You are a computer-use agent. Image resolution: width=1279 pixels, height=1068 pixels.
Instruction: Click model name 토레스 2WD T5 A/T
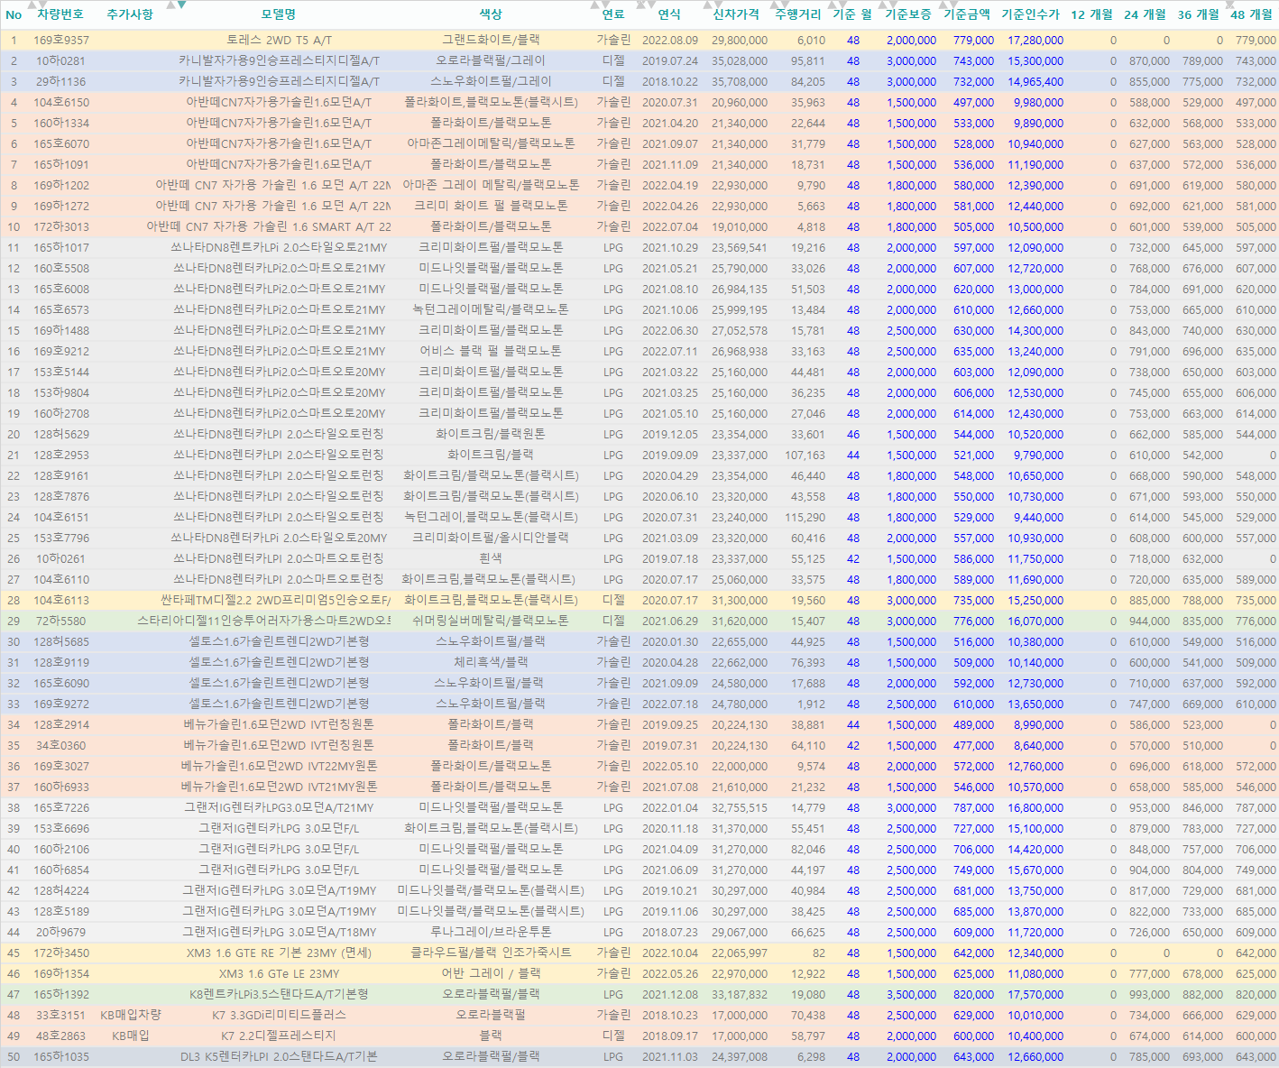coord(279,41)
